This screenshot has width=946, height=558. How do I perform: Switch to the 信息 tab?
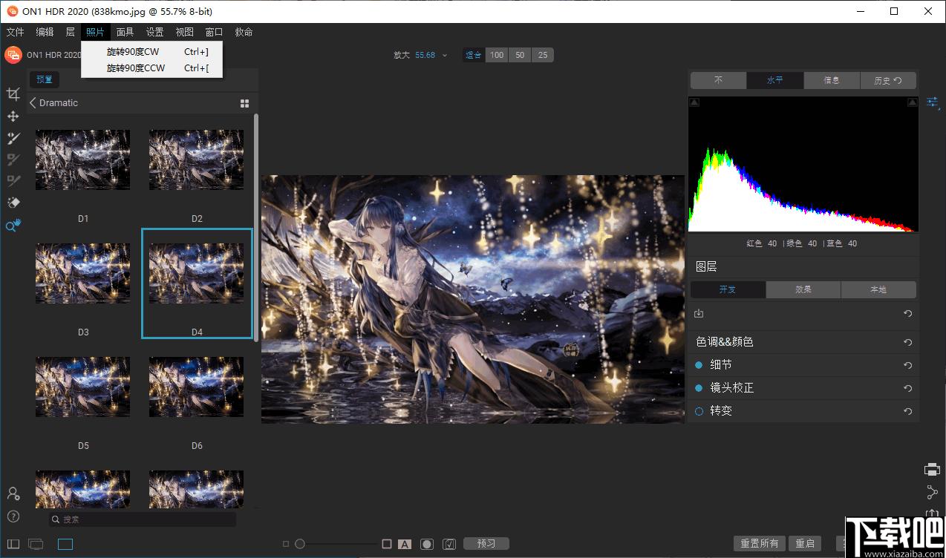click(x=832, y=80)
